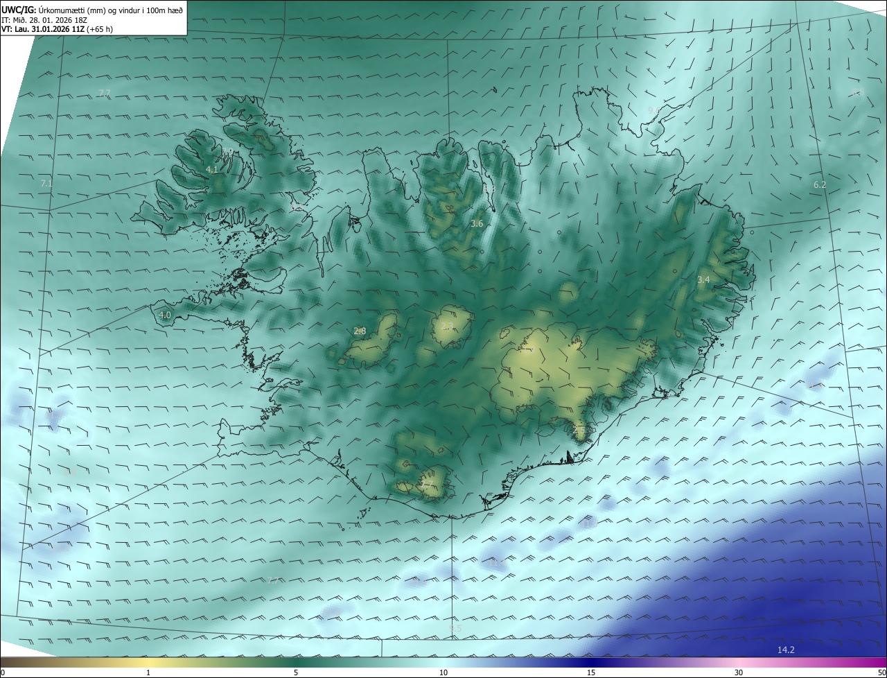Click the 2.5 value on the map
Screen dimensions: 887x678
pos(579,431)
